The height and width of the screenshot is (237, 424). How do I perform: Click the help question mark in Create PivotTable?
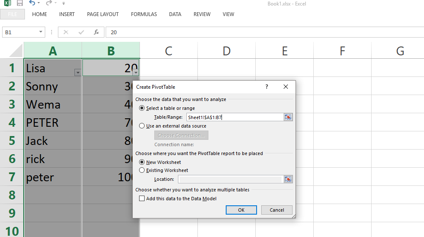pyautogui.click(x=266, y=87)
